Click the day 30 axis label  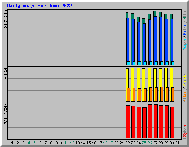(x=172, y=143)
